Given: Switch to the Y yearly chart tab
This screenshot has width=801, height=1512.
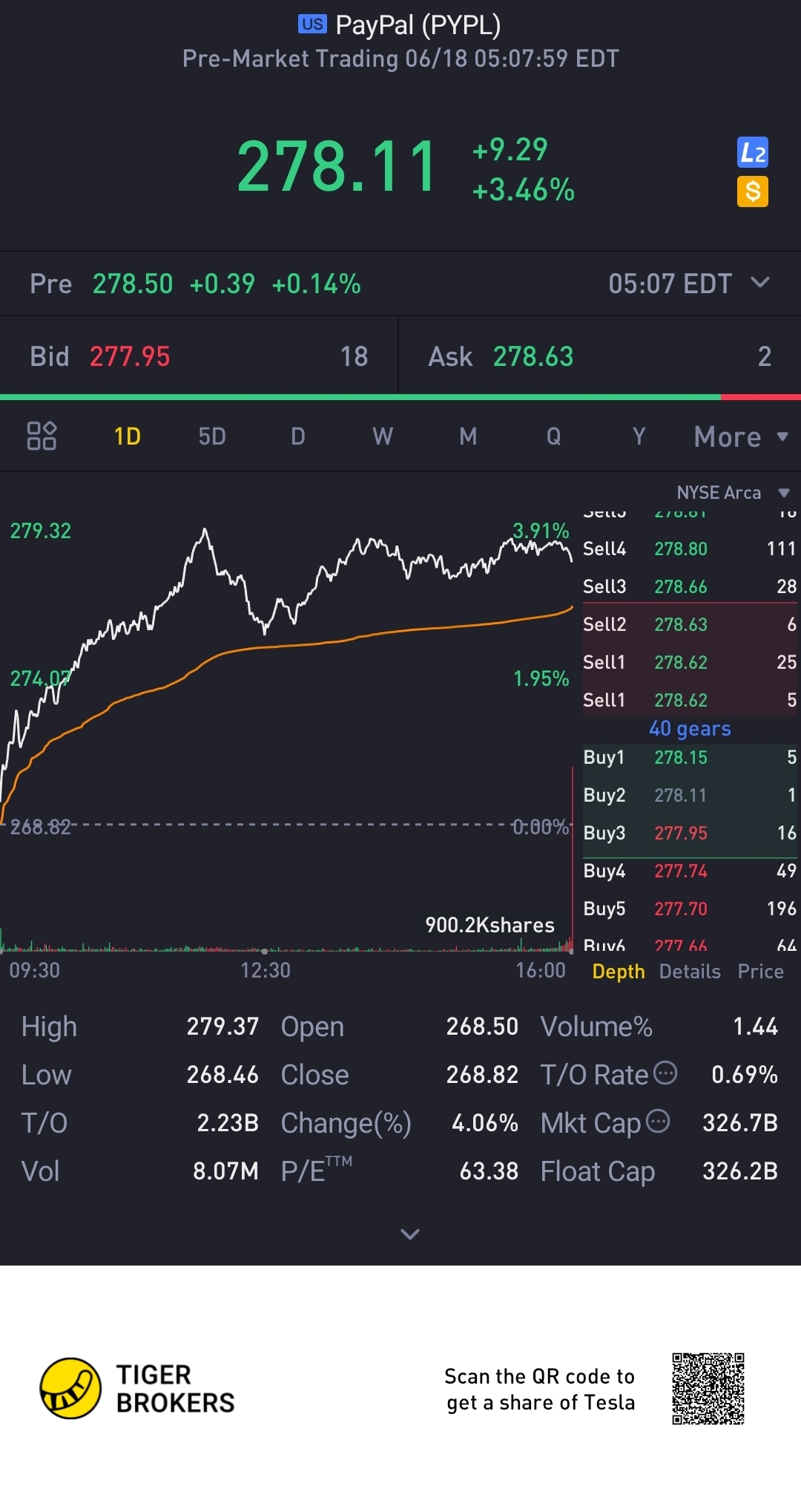Looking at the screenshot, I should 639,436.
